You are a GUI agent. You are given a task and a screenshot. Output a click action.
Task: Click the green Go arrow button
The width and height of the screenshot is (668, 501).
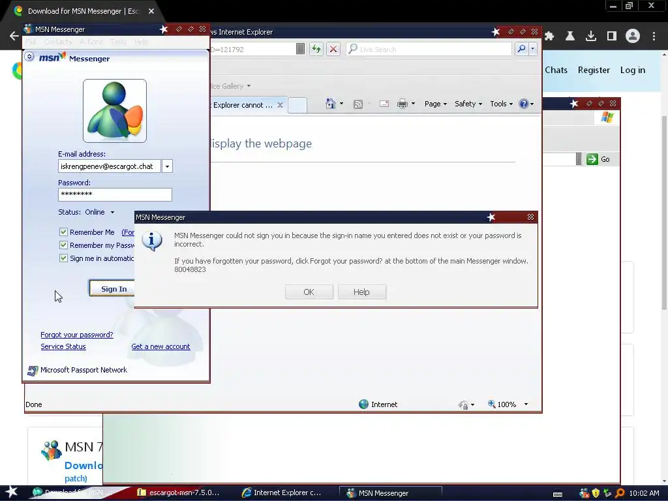point(592,159)
